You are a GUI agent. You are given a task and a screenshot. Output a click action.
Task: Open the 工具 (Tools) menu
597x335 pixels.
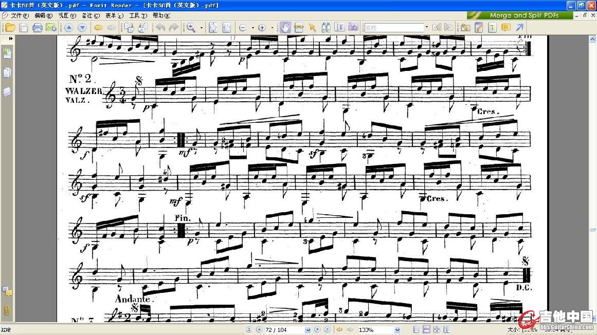(138, 15)
